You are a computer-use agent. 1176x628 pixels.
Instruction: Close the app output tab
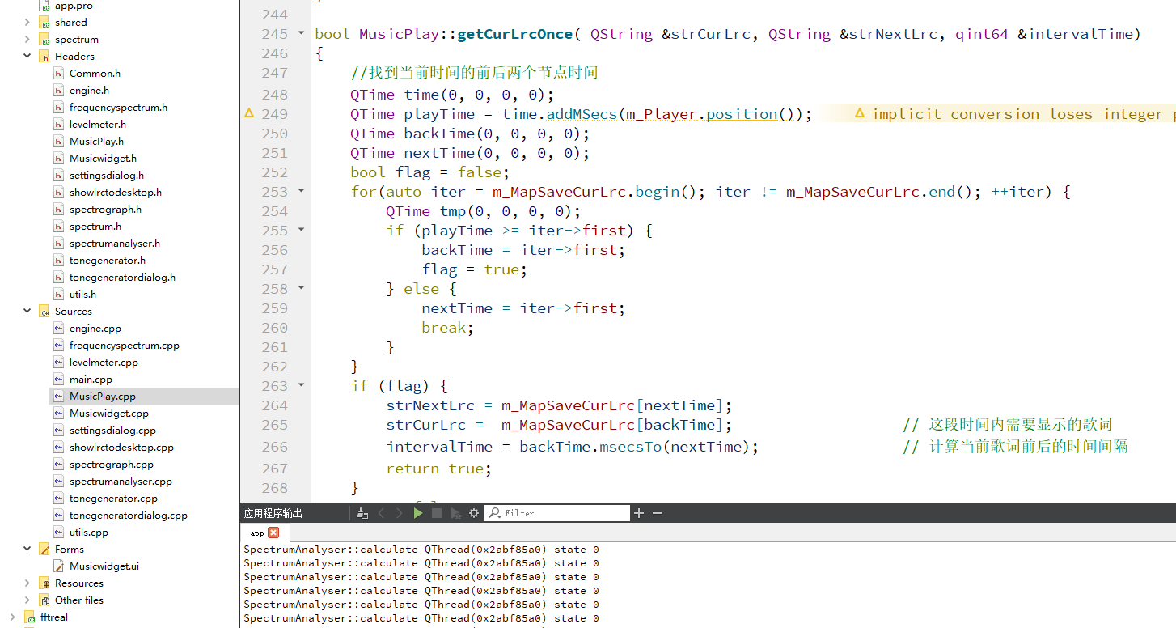273,533
